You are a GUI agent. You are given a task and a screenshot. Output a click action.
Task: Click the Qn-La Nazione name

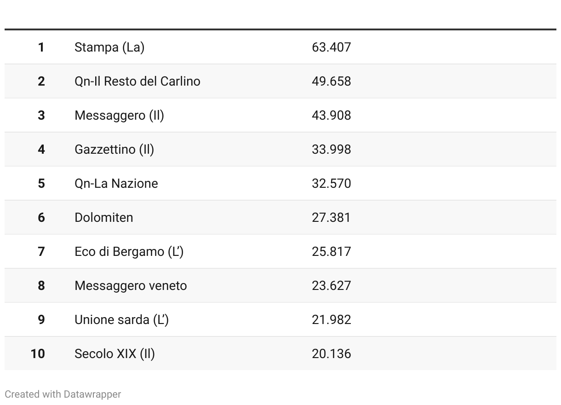pyautogui.click(x=116, y=183)
